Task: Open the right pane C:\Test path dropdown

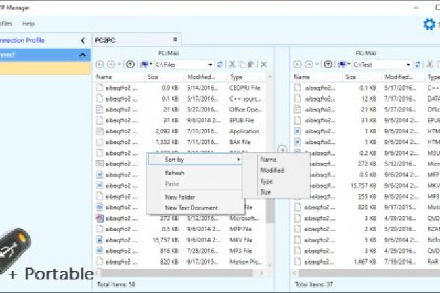Action: click(x=409, y=64)
